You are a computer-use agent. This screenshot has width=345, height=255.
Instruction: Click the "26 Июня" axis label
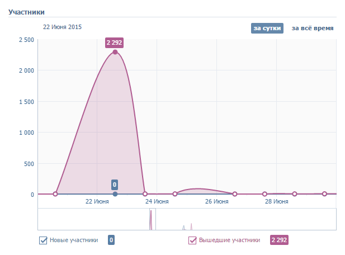pyautogui.click(x=216, y=201)
